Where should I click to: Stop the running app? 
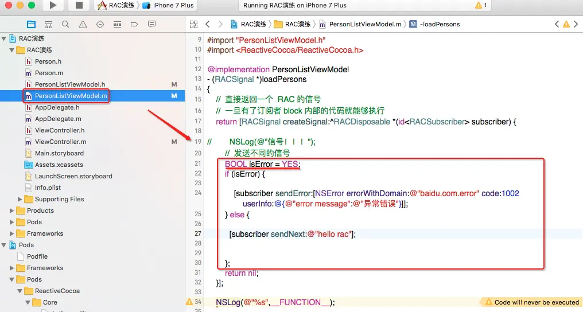point(79,5)
